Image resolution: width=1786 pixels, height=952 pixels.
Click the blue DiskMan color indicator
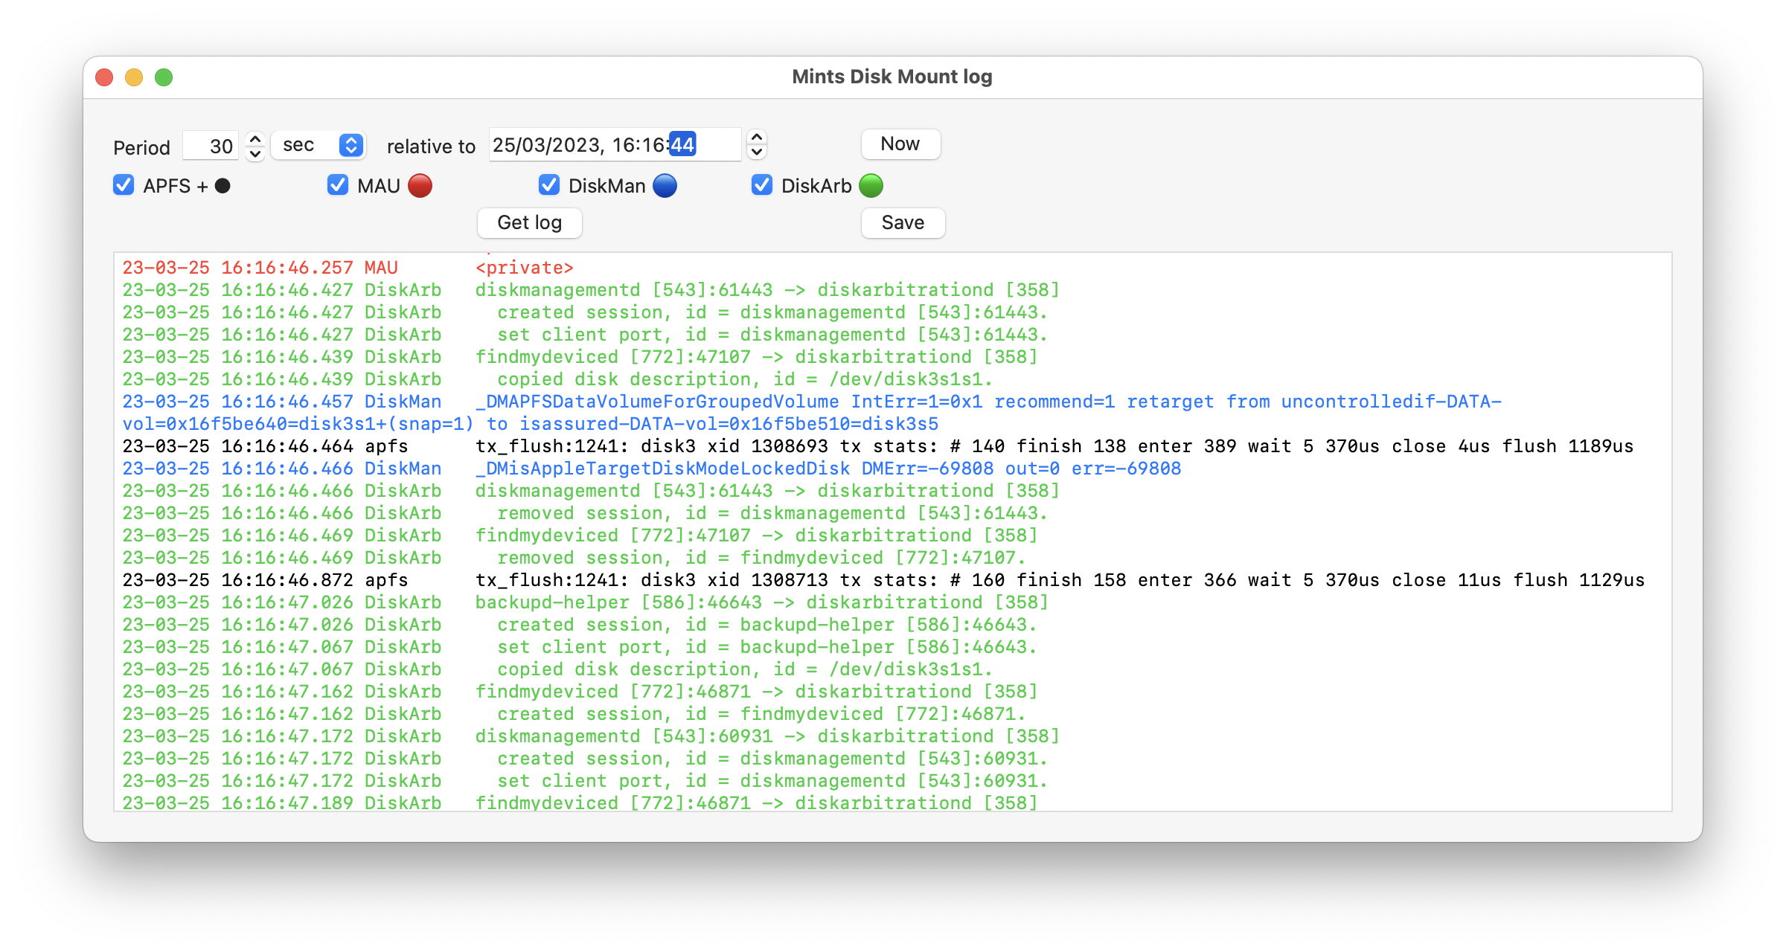665,186
